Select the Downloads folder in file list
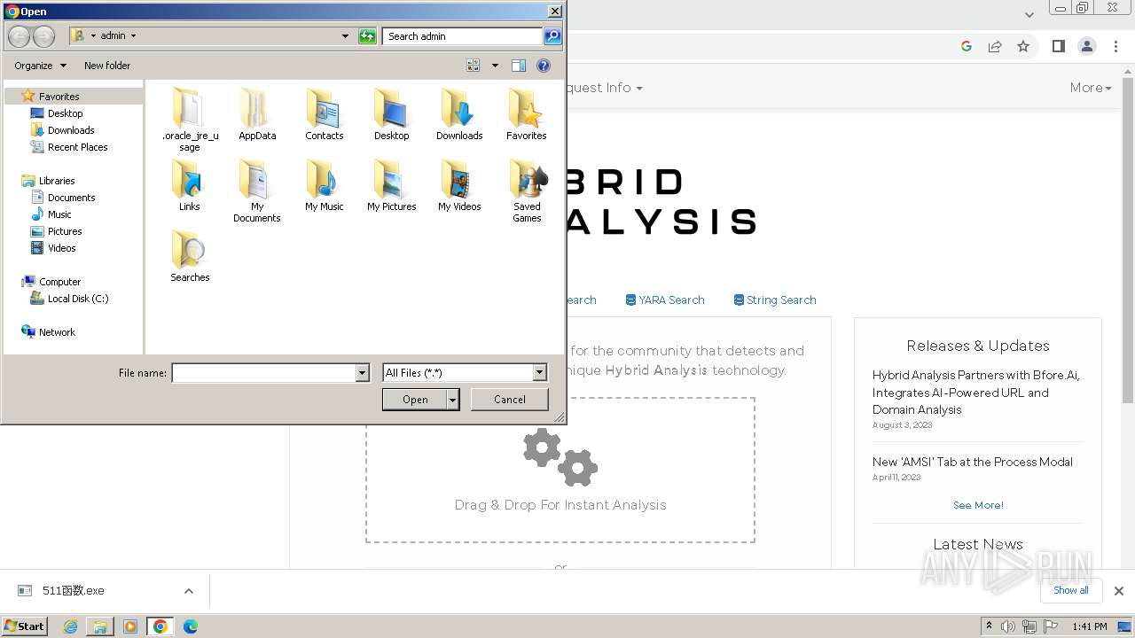Viewport: 1135px width, 638px height. coord(459,115)
